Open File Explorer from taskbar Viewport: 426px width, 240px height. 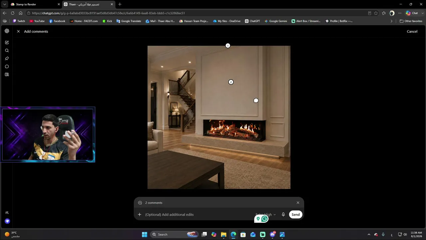[x=224, y=234]
